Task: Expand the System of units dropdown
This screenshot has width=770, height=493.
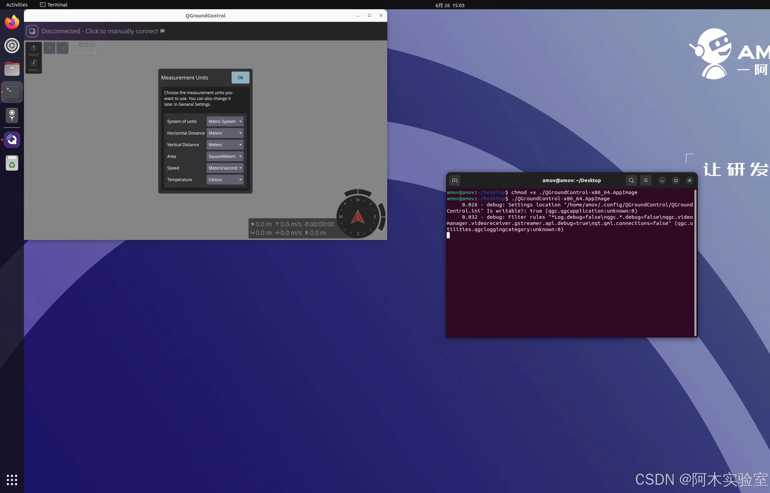Action: [x=225, y=122]
